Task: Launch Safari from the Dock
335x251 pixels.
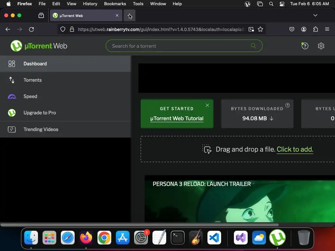Action: (68, 238)
